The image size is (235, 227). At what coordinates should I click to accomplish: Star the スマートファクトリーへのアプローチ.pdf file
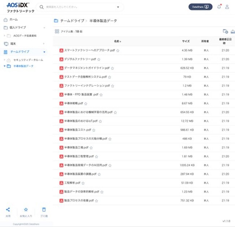[x=118, y=50]
